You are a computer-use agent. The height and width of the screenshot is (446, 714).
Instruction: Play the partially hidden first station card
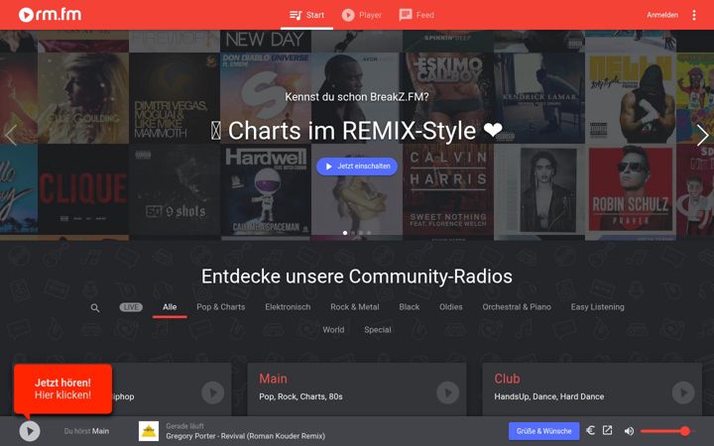click(x=212, y=392)
